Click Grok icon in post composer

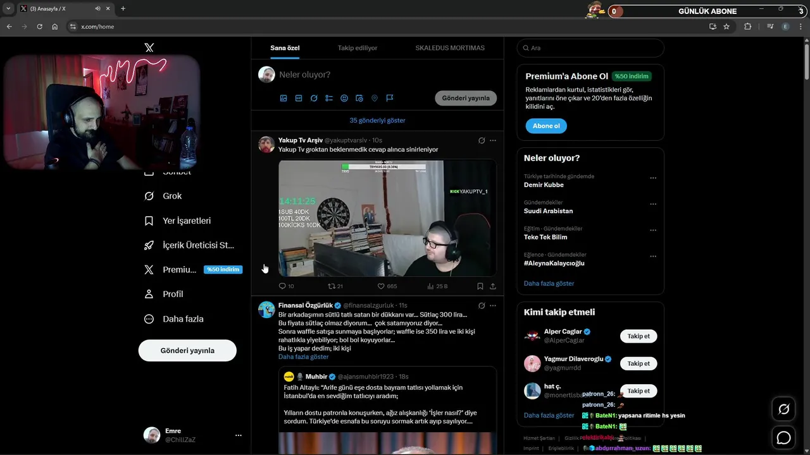coord(314,98)
